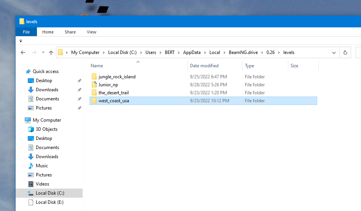The image size is (361, 211).
Task: Navigate to BeamNG.drive in breadcrumb
Action: point(243,52)
